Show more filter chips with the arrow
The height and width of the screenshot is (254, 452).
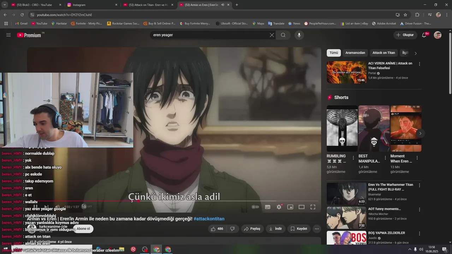(416, 53)
